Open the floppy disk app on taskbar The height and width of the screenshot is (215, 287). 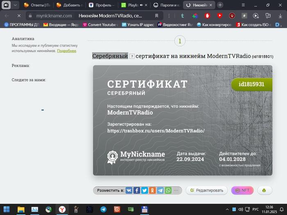click(145, 210)
